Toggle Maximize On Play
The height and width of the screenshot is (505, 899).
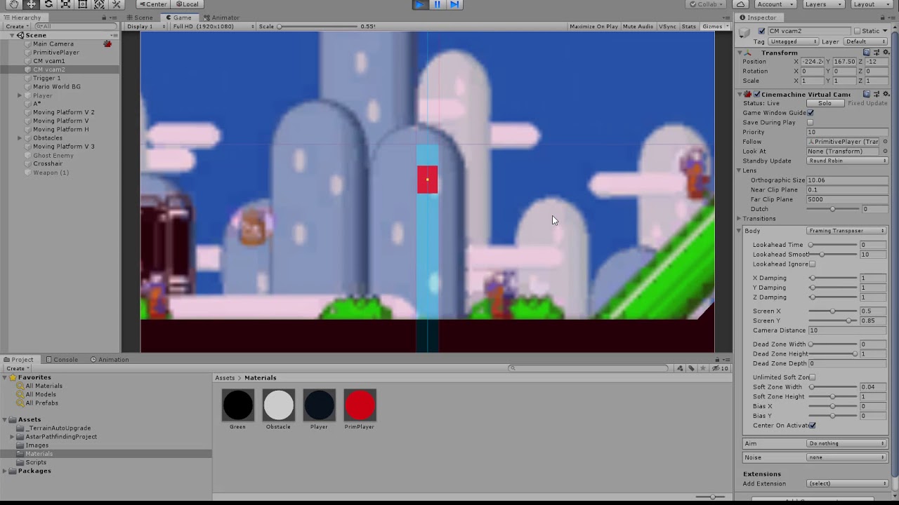coord(593,27)
